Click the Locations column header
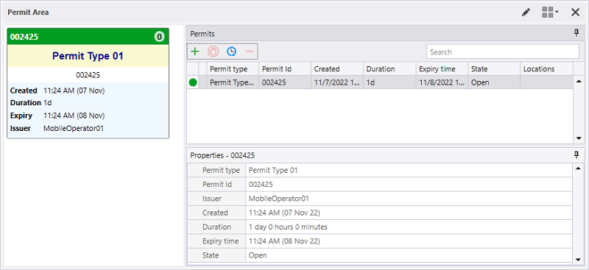Screen dimensions: 589x270 click(546, 69)
